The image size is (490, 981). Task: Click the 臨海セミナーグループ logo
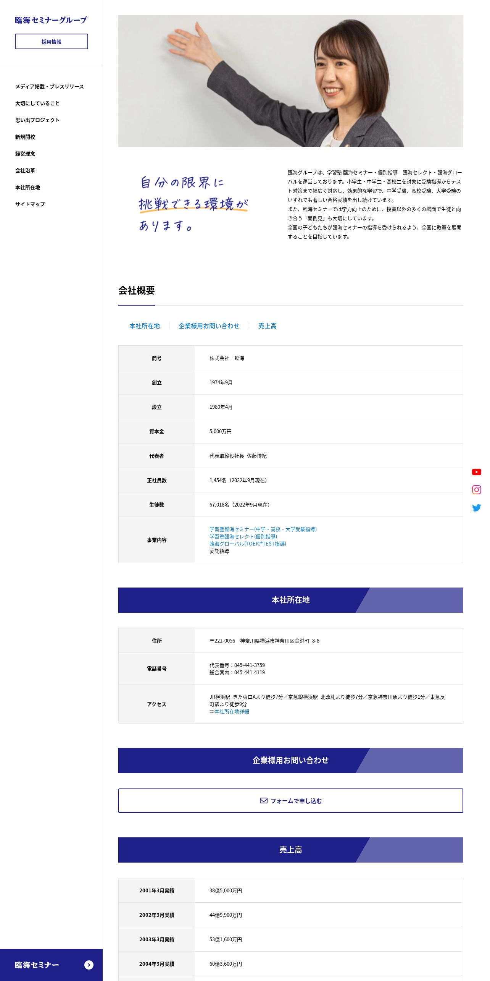[x=51, y=20]
